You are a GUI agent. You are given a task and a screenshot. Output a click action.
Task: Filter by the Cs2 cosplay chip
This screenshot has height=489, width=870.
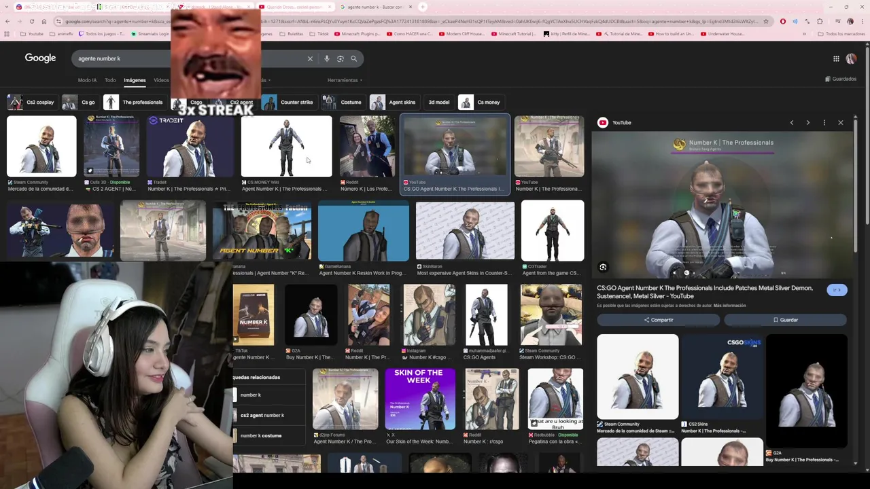31,103
